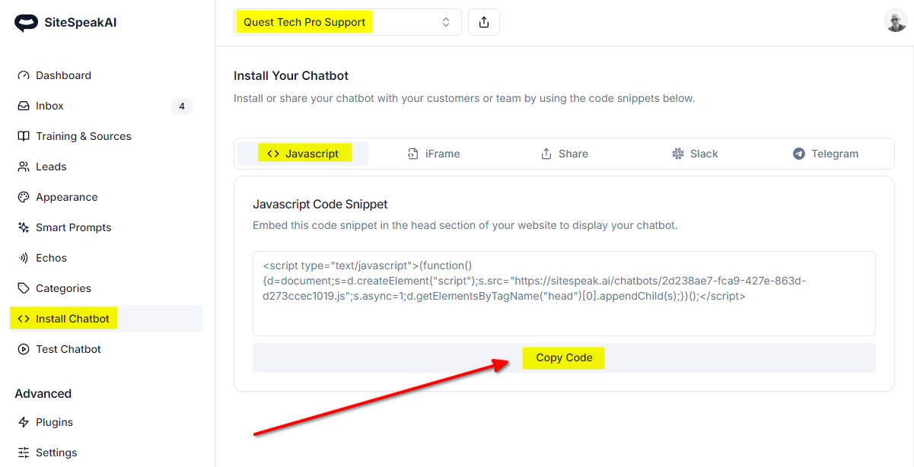Viewport: 914px width, 467px height.
Task: Open the Dashboard gauge icon
Action: point(24,75)
